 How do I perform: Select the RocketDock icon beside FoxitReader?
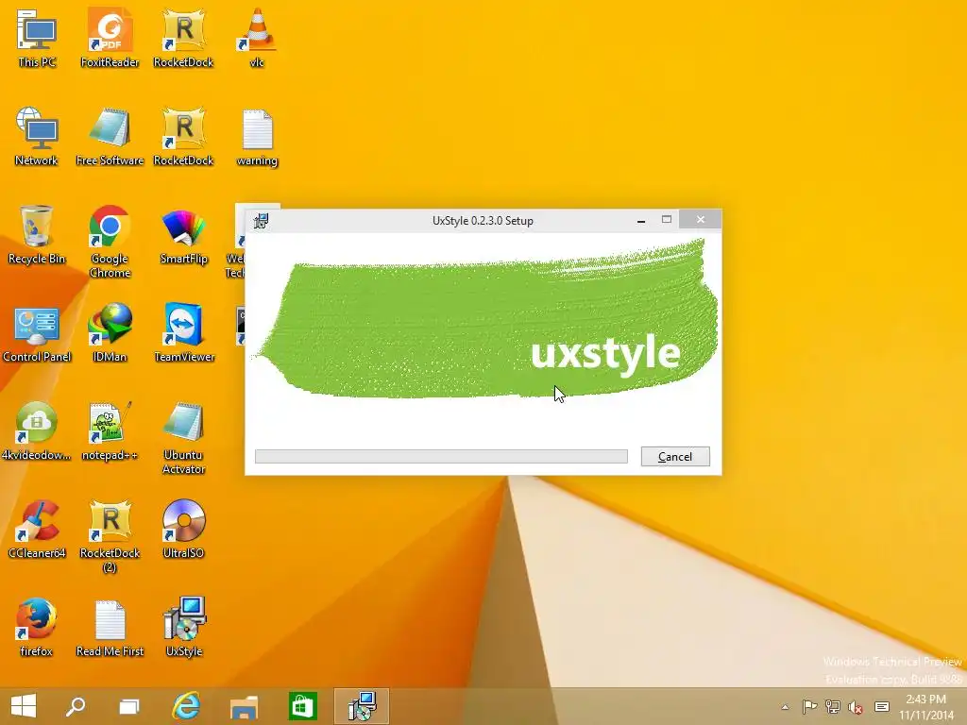click(183, 39)
